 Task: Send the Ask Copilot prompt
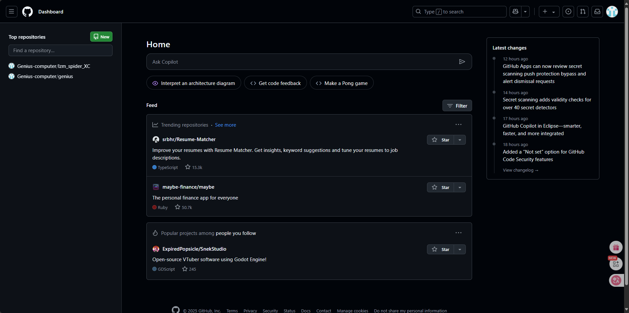coord(462,62)
